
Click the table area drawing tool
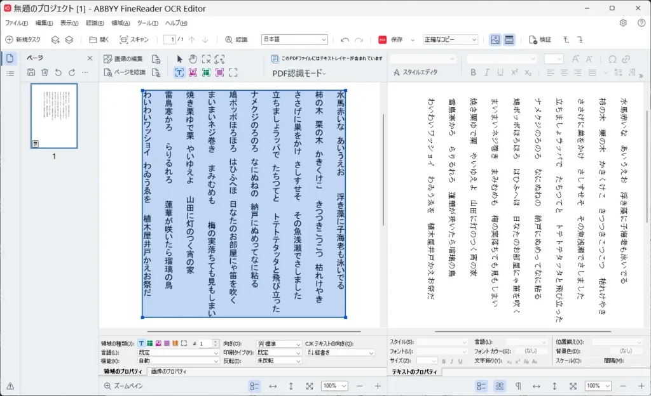(207, 72)
